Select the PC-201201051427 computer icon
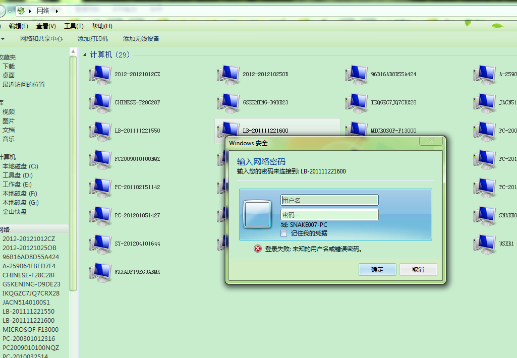517x358 pixels. pos(100,216)
